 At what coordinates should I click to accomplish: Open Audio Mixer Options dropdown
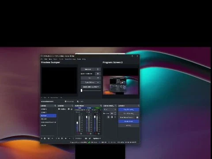tap(97, 139)
